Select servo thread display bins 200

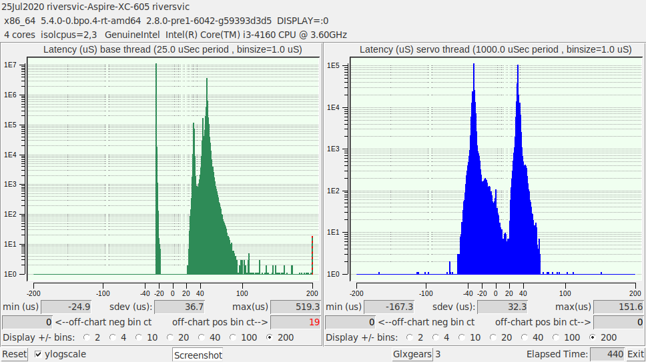click(593, 337)
